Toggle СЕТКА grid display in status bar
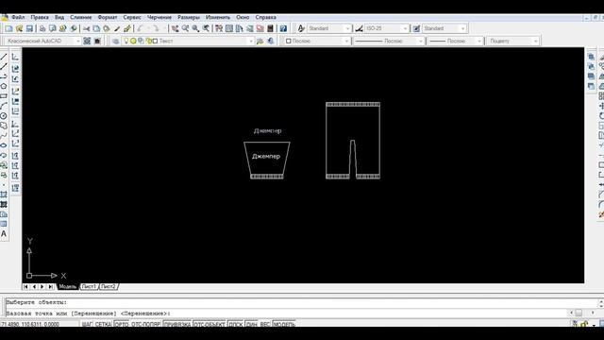Screen dimensions: 604x340 pyautogui.click(x=103, y=324)
